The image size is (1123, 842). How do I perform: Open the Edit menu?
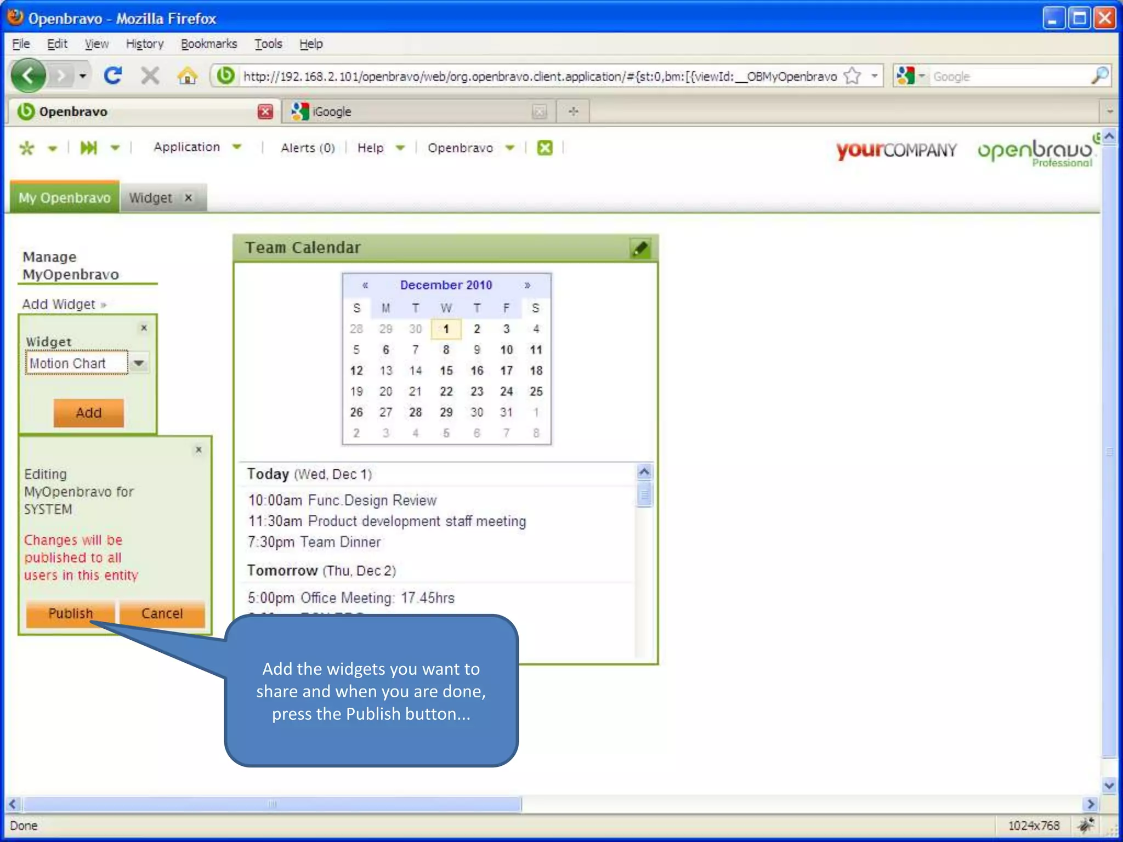point(57,44)
